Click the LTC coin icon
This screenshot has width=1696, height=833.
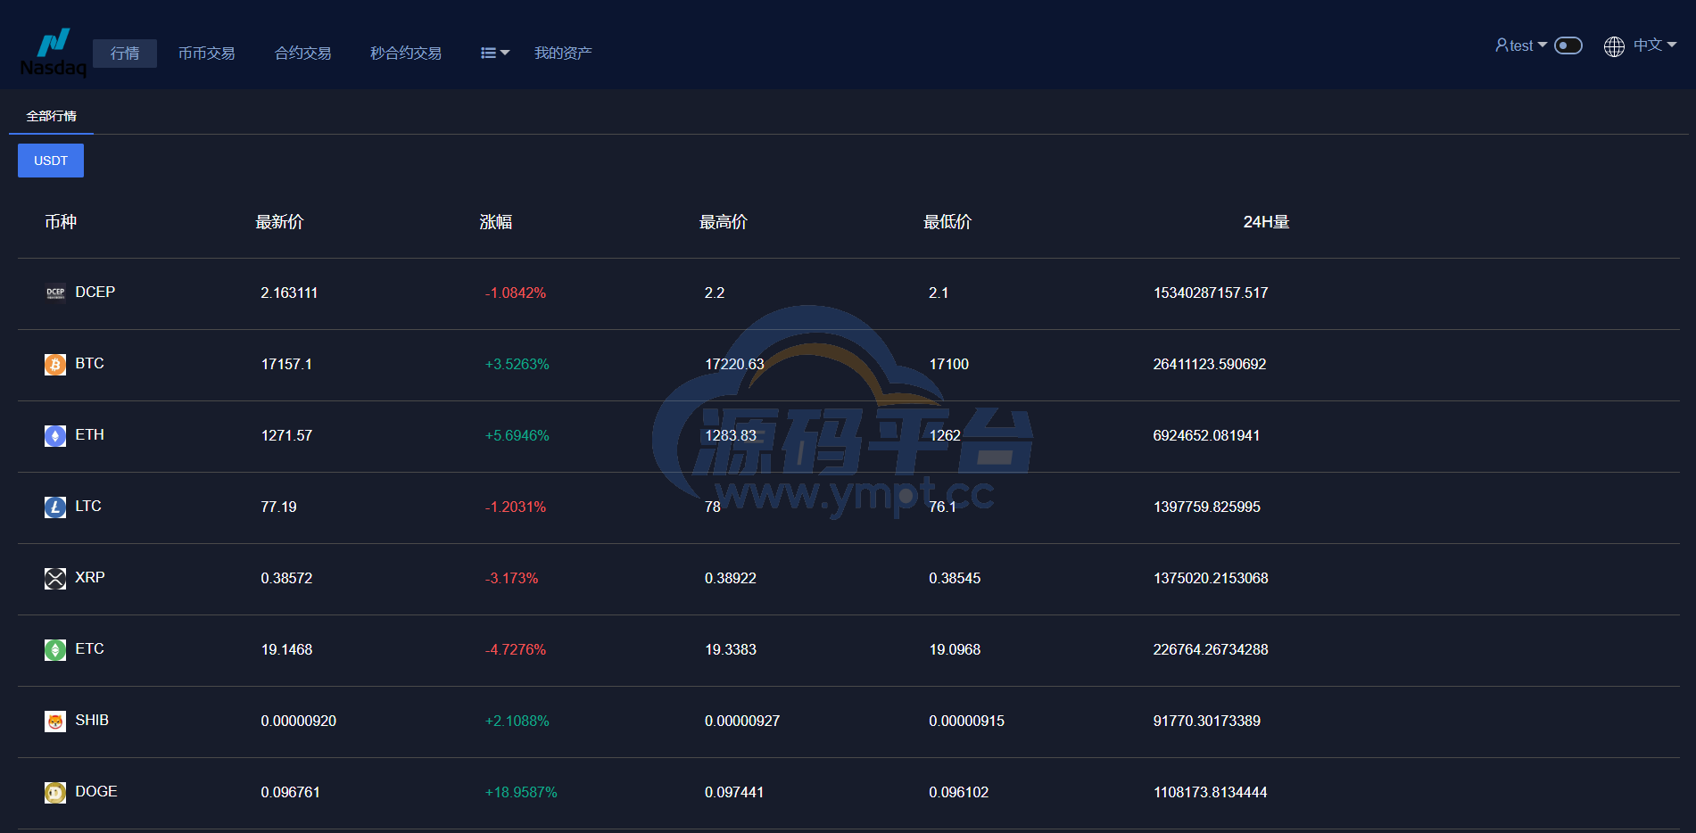point(55,507)
